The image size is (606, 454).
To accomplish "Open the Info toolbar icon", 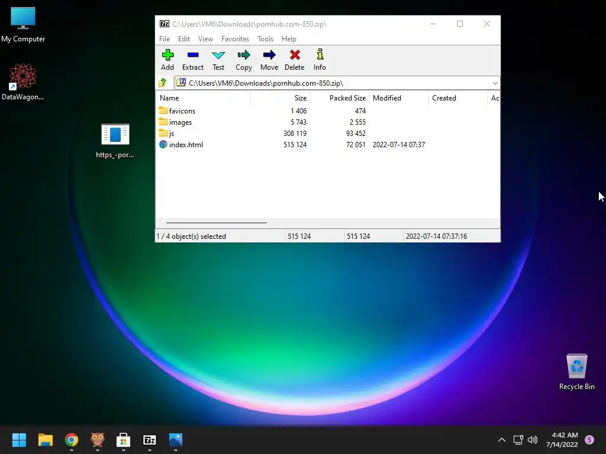I will coord(320,54).
